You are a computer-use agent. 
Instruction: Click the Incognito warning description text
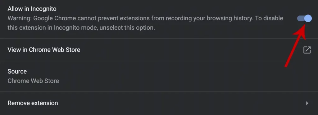click(x=145, y=23)
